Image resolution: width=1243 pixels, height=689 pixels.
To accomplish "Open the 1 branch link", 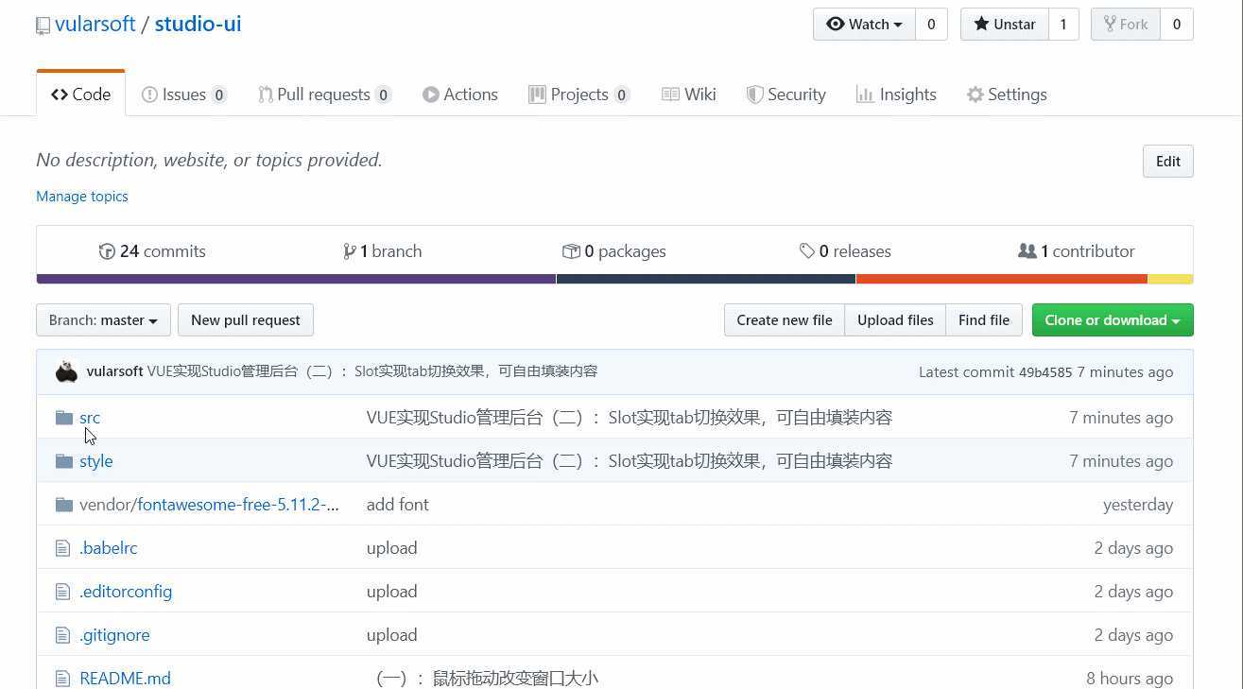I will point(383,251).
